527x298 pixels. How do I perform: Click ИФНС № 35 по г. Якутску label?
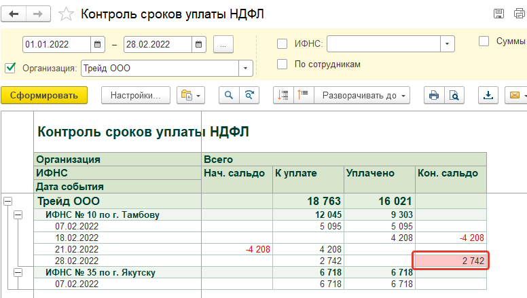pyautogui.click(x=101, y=272)
